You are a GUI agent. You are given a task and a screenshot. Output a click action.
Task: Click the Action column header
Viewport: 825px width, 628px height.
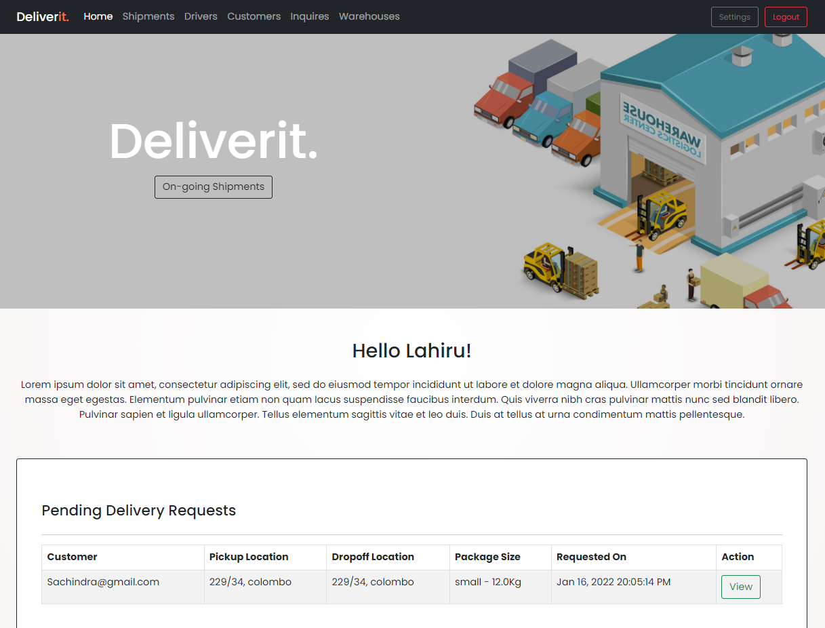pyautogui.click(x=749, y=557)
